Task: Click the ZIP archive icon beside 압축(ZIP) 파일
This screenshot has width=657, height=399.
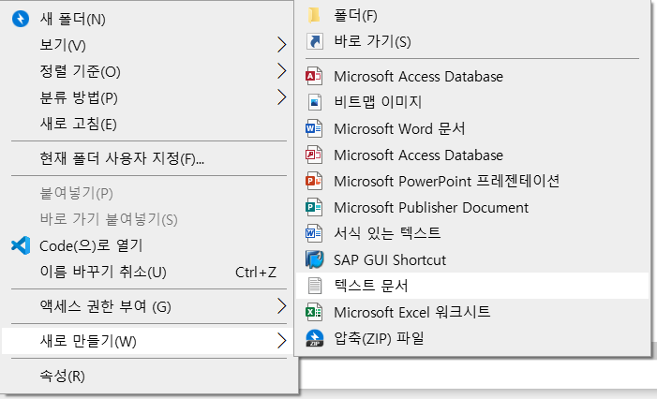Action: (x=315, y=338)
